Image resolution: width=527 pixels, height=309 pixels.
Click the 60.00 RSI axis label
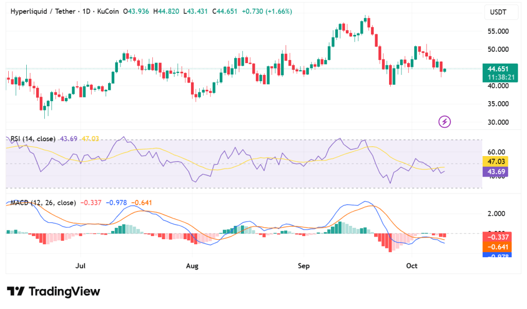497,152
